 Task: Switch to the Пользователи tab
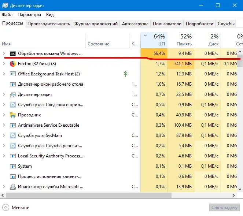167,24
